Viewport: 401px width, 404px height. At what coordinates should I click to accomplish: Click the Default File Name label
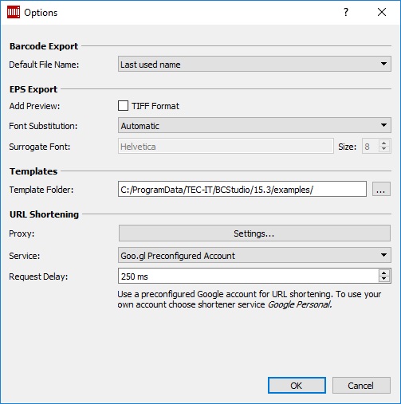44,65
